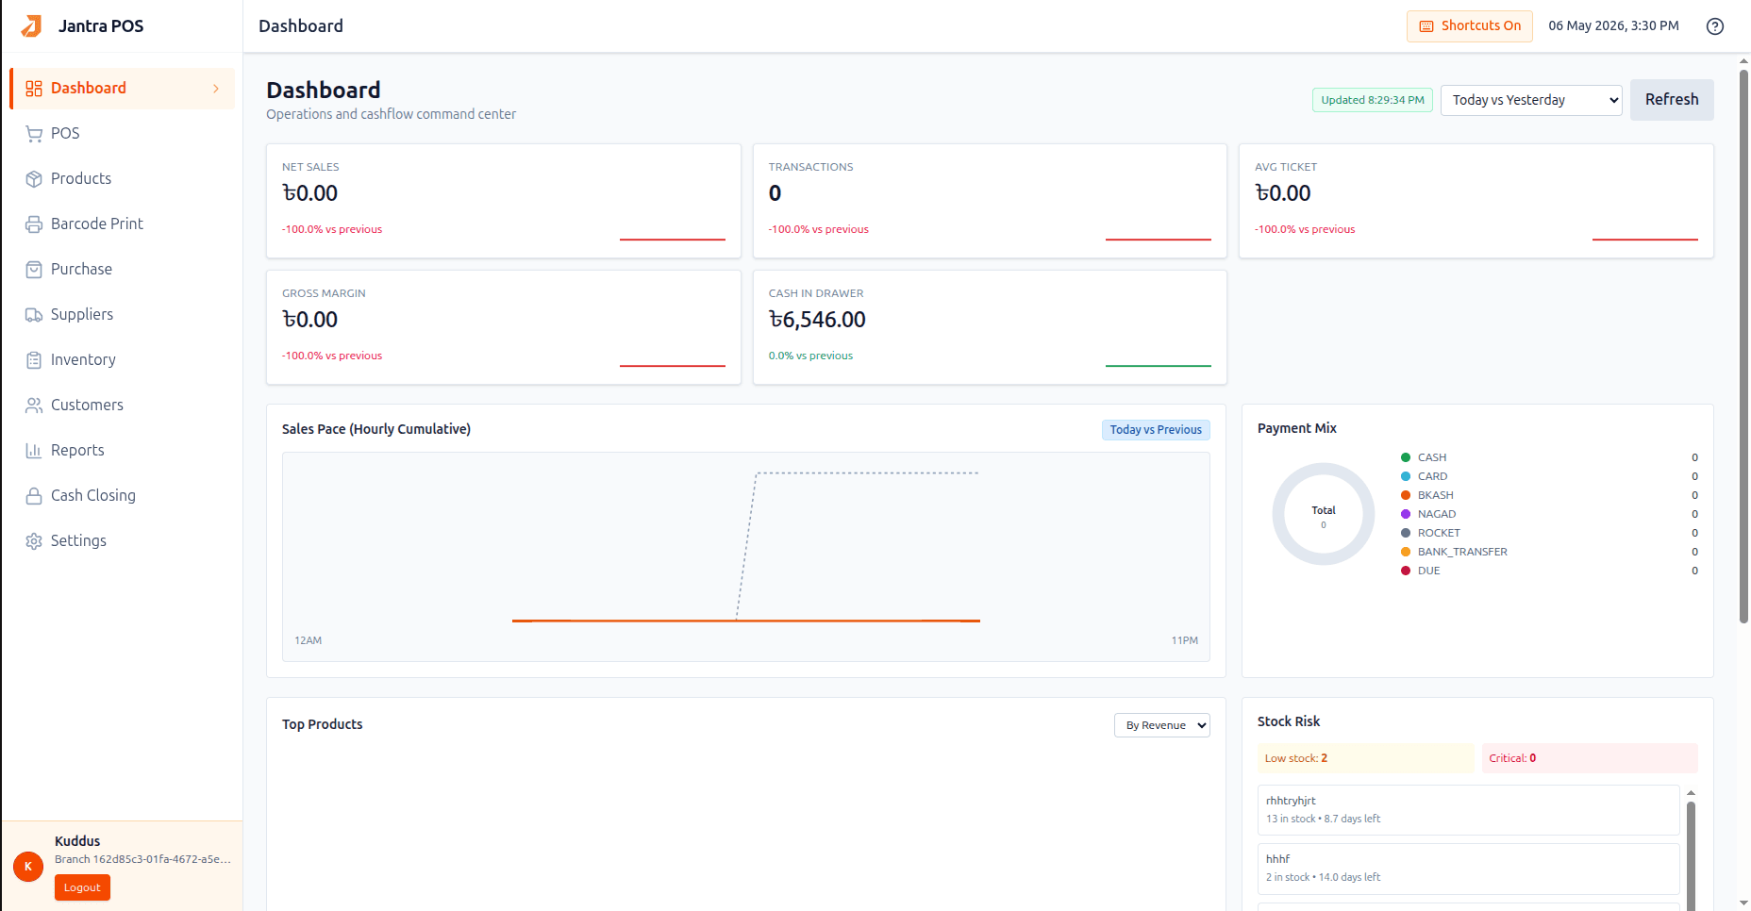Viewport: 1751px width, 911px height.
Task: Expand the Dashboard menu chevron arrow
Action: (x=216, y=89)
